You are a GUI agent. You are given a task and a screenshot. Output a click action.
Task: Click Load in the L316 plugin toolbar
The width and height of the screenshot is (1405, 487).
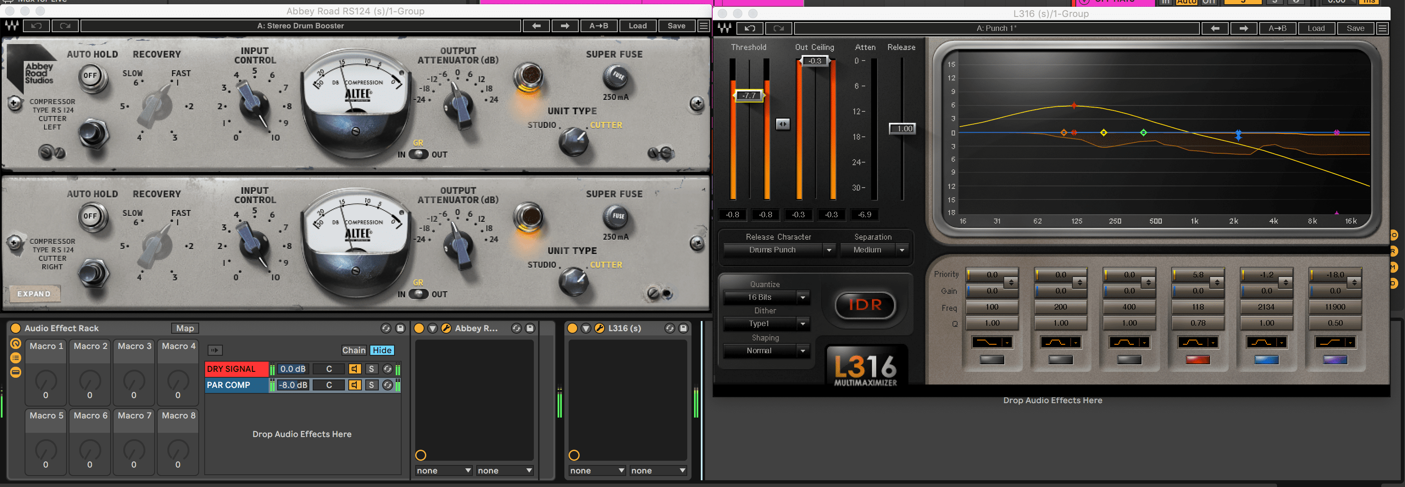1316,28
